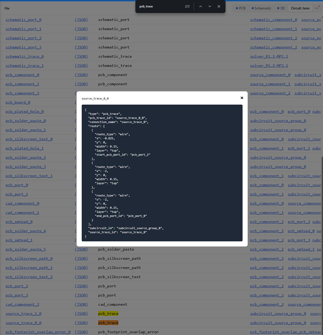Open pcb_solder_paste_3 link
323x335 pixels.
(26, 167)
